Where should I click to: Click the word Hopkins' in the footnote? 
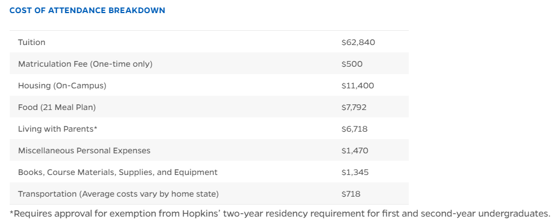coord(205,214)
